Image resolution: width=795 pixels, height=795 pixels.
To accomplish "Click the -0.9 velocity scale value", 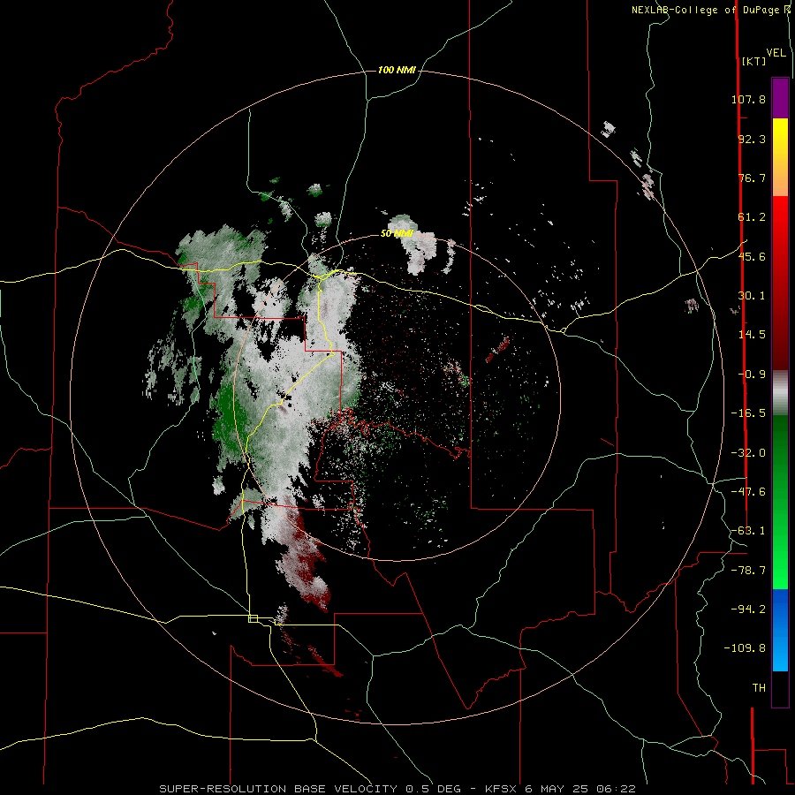I will click(x=752, y=375).
